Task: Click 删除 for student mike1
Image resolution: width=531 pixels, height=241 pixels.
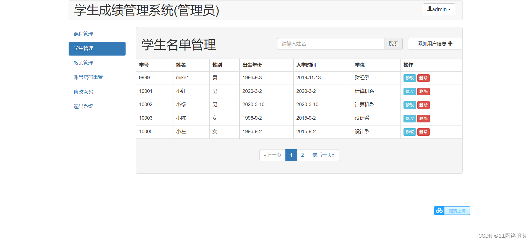Action: point(423,78)
